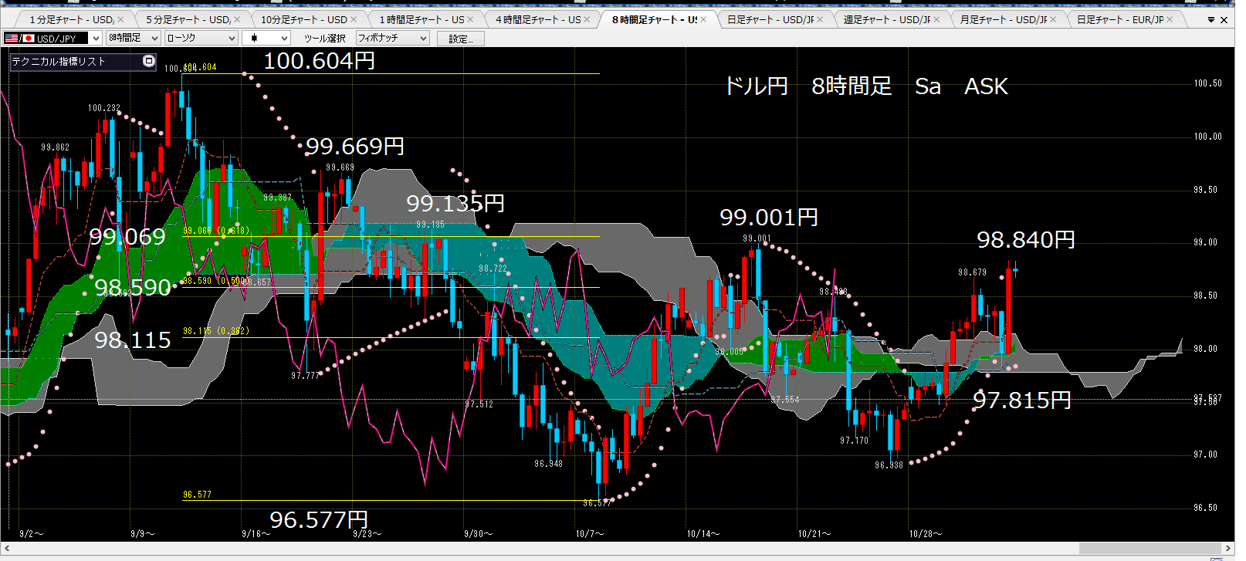Close the 日足チャート USD/JPY tab
The image size is (1246, 561).
coord(820,20)
